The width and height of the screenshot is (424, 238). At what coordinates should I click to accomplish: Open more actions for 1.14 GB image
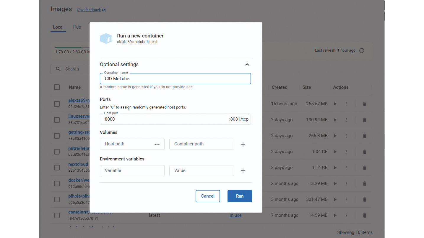[x=346, y=168]
